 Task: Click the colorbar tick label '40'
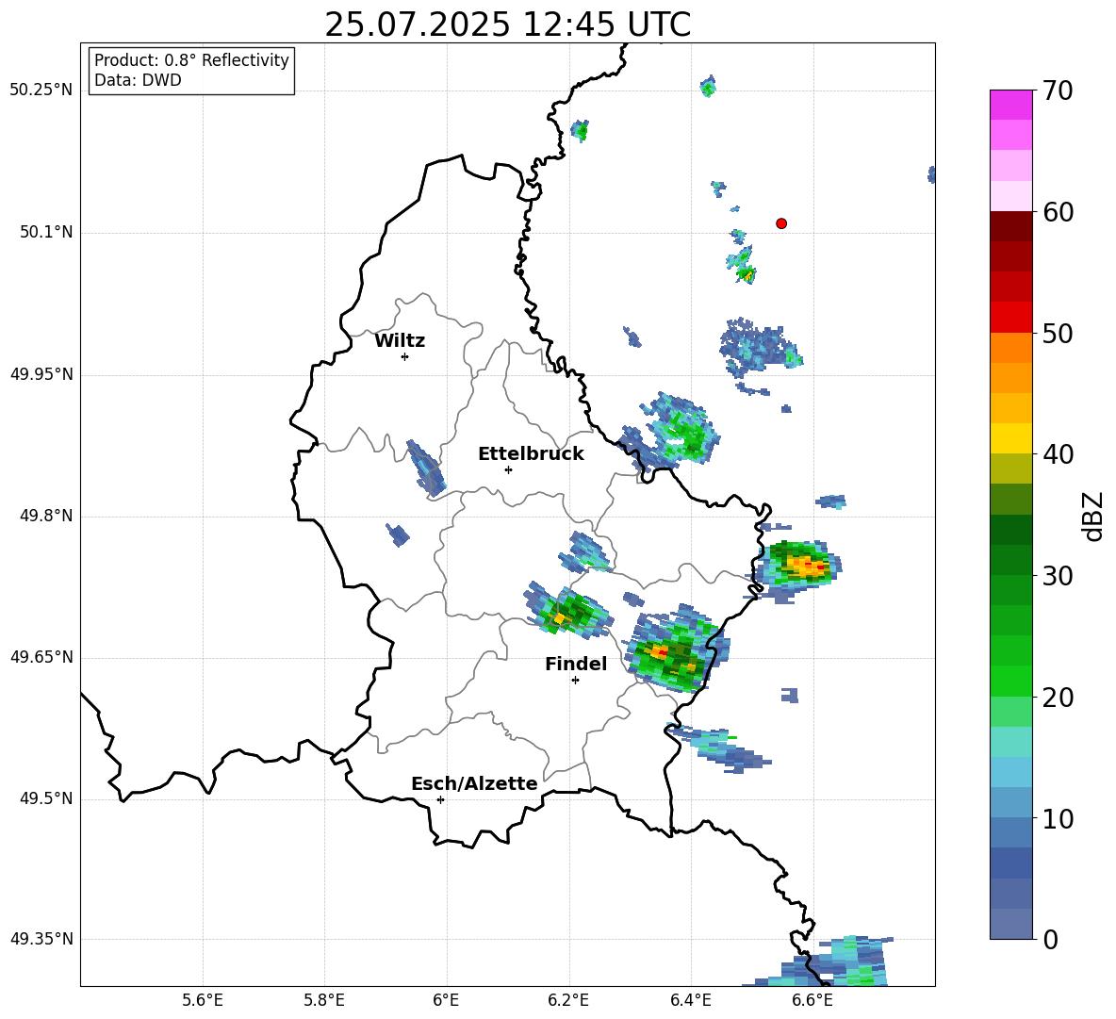click(1058, 454)
